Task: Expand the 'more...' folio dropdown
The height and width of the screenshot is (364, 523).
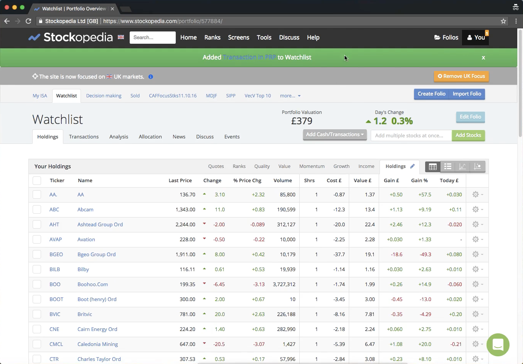Action: (290, 96)
